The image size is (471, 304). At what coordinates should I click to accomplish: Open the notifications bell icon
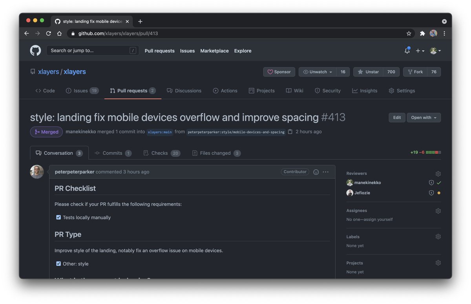(407, 51)
